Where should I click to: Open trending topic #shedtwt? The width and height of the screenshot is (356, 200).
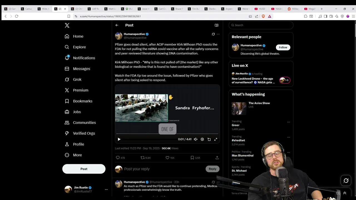238,140
